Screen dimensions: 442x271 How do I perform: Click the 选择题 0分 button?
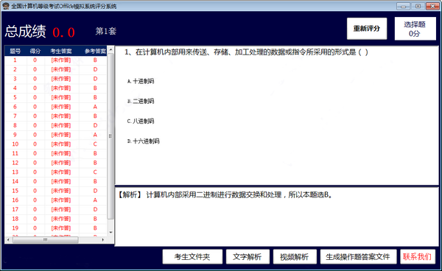[x=415, y=29]
